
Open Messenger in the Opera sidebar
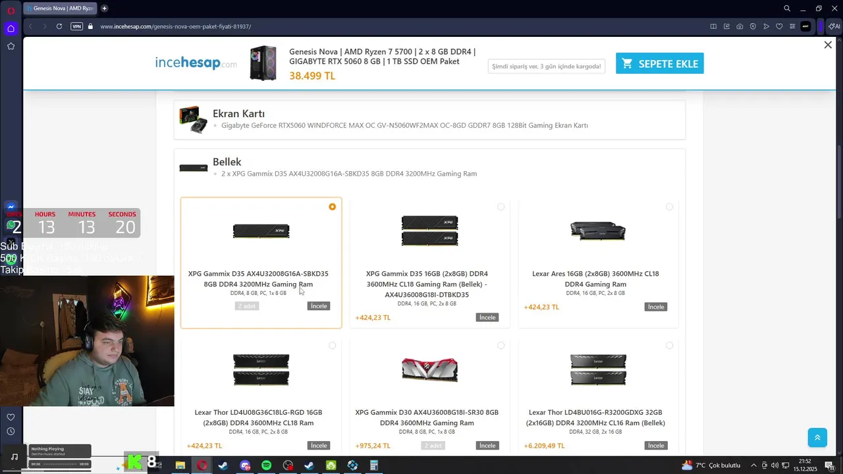tap(11, 207)
